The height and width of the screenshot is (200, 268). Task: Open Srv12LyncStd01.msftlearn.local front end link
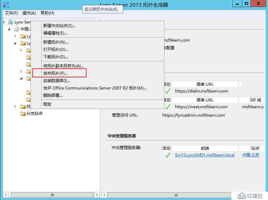click(205, 155)
